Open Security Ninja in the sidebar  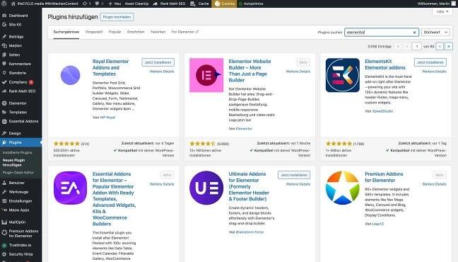[x=20, y=254]
